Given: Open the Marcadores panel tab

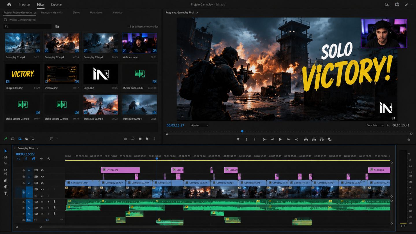Looking at the screenshot, I should point(96,13).
